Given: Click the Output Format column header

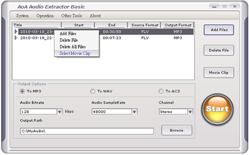Looking at the screenshot, I should click(x=178, y=25).
